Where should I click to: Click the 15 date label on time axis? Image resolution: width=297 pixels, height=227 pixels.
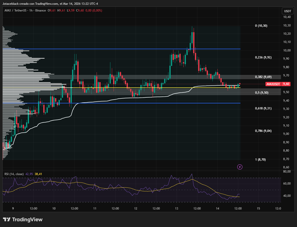pyautogui.click(x=258, y=209)
